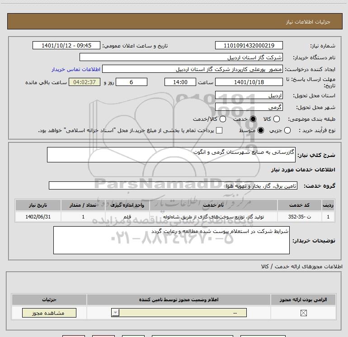The height and width of the screenshot is (337, 348).
Task: Click the کد خدمت column header
Action: [299, 205]
